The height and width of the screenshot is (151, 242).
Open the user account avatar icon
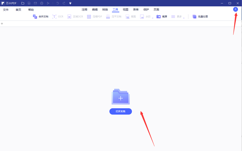(235, 9)
